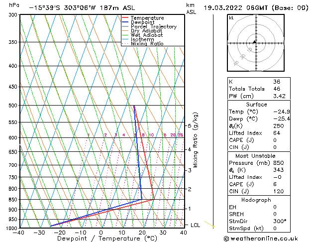Click the 1000 hPa pressure label

pyautogui.click(x=12, y=228)
